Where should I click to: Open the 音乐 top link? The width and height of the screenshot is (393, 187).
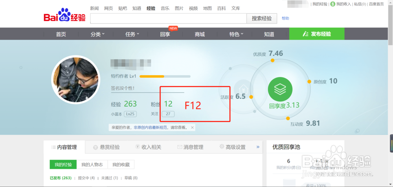click(x=165, y=8)
